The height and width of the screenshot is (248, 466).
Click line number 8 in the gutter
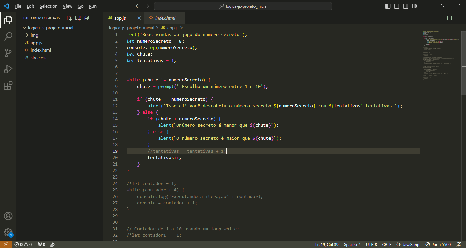(x=116, y=80)
